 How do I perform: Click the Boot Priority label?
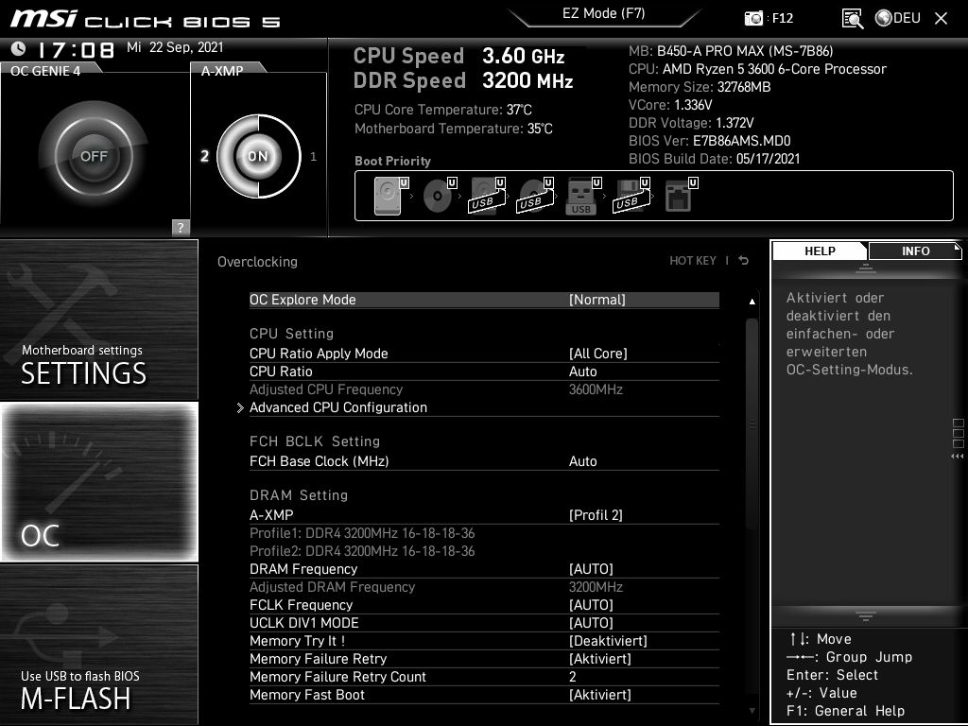392,161
